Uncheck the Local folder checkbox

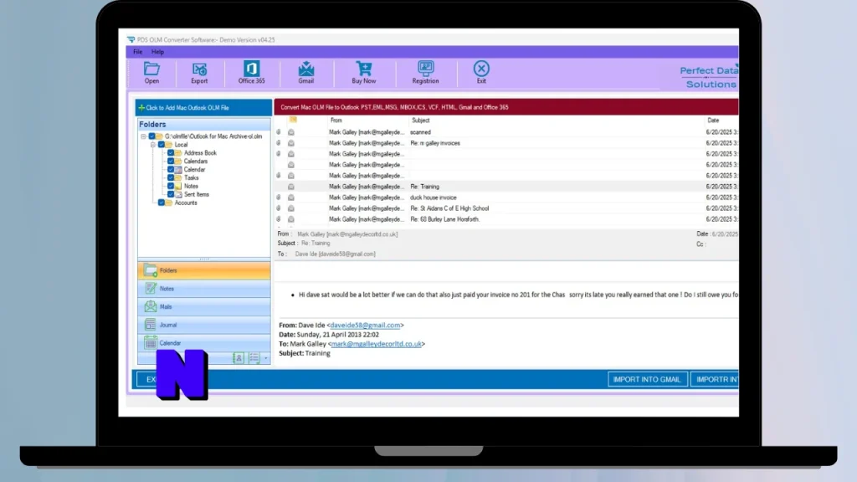[x=162, y=145]
